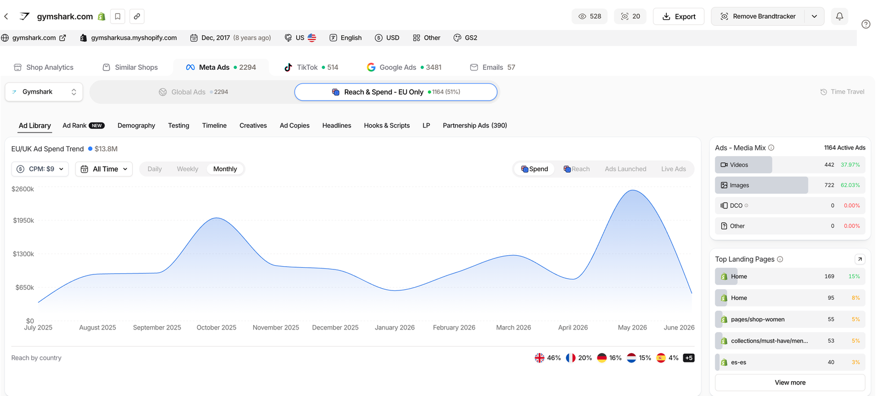Click the Export button
This screenshot has width=881, height=396.
(x=678, y=16)
